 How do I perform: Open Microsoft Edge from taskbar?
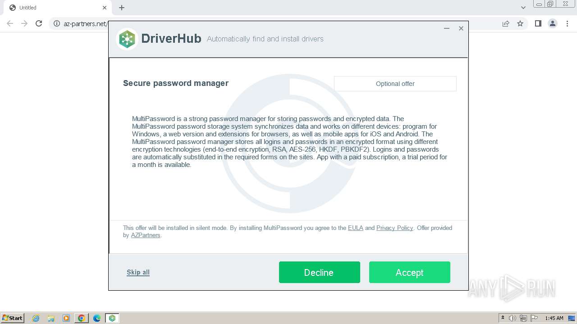tap(96, 318)
